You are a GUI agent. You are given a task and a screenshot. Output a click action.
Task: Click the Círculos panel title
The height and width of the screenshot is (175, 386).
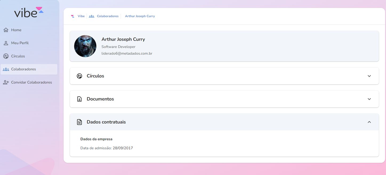point(95,76)
